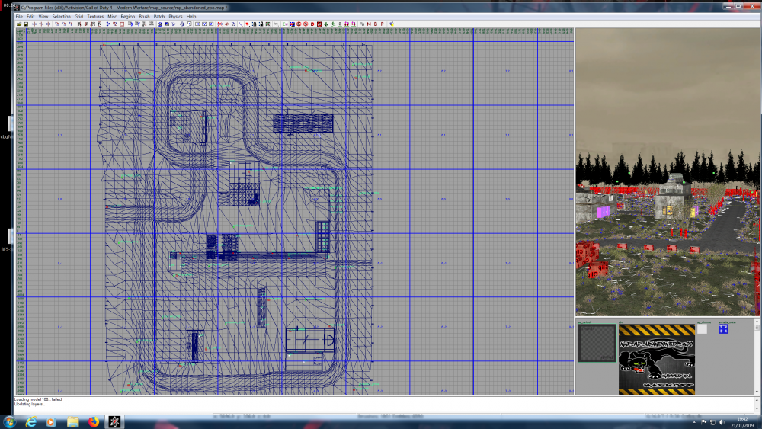The width and height of the screenshot is (762, 429).
Task: Open the Grid menu
Action: [x=78, y=16]
